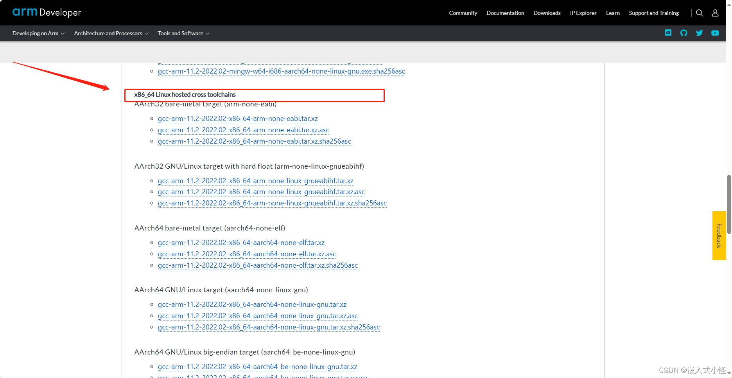
Task: Select AArch32 GNU/Linux target with hard float heading
Action: point(249,166)
